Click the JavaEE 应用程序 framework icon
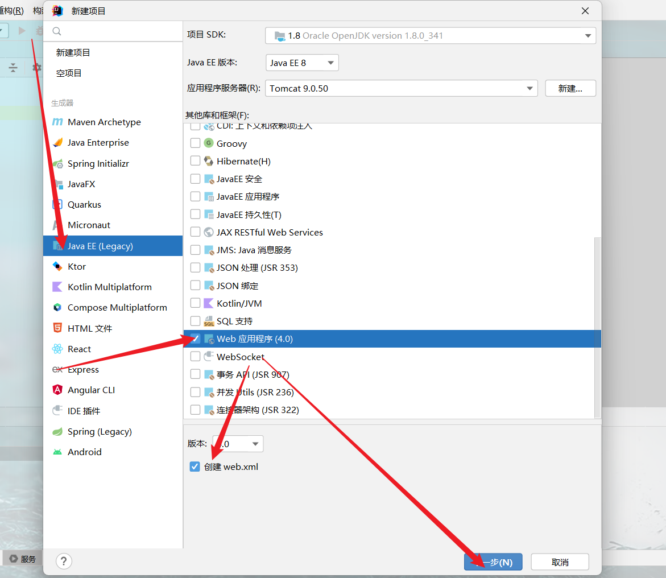Image resolution: width=666 pixels, height=578 pixels. [209, 197]
